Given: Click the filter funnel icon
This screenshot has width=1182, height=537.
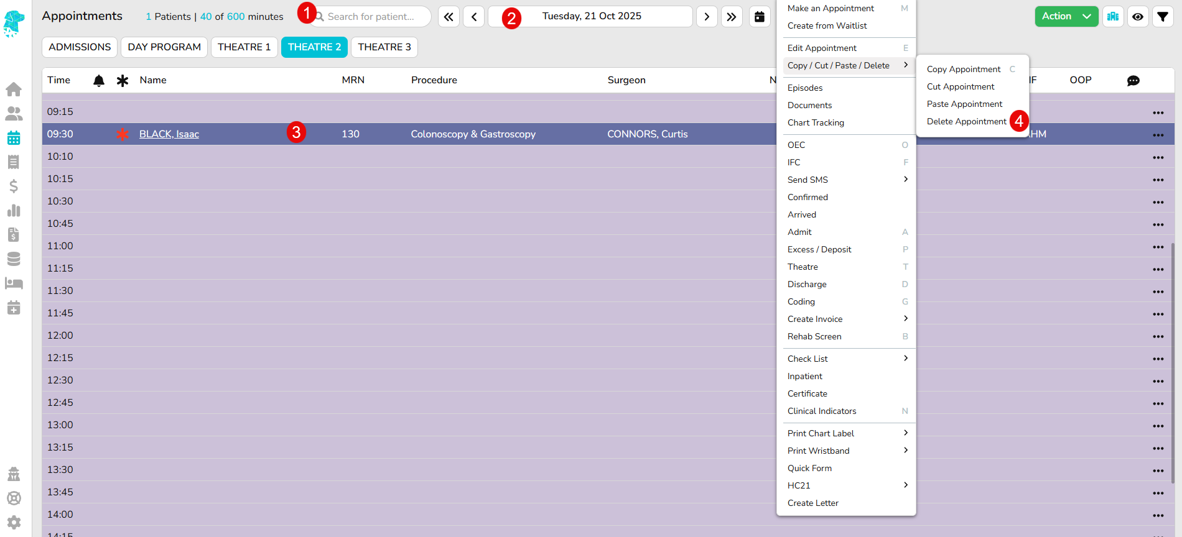Looking at the screenshot, I should point(1163,17).
